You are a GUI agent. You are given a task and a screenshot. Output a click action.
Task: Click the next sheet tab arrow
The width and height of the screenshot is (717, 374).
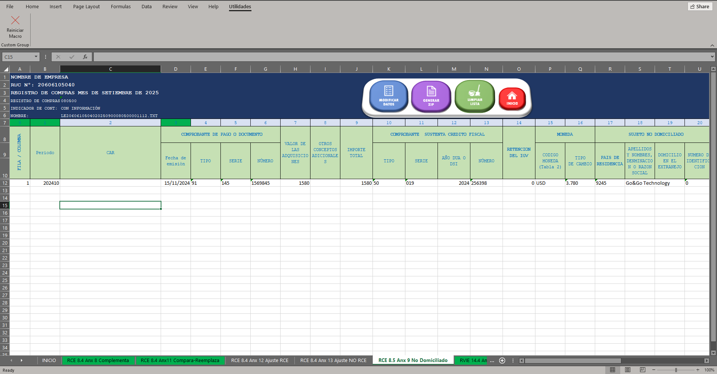point(22,361)
